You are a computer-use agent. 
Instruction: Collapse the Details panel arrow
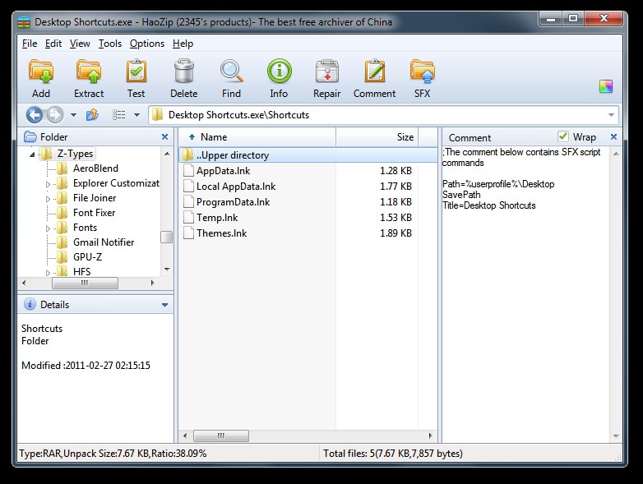point(164,305)
